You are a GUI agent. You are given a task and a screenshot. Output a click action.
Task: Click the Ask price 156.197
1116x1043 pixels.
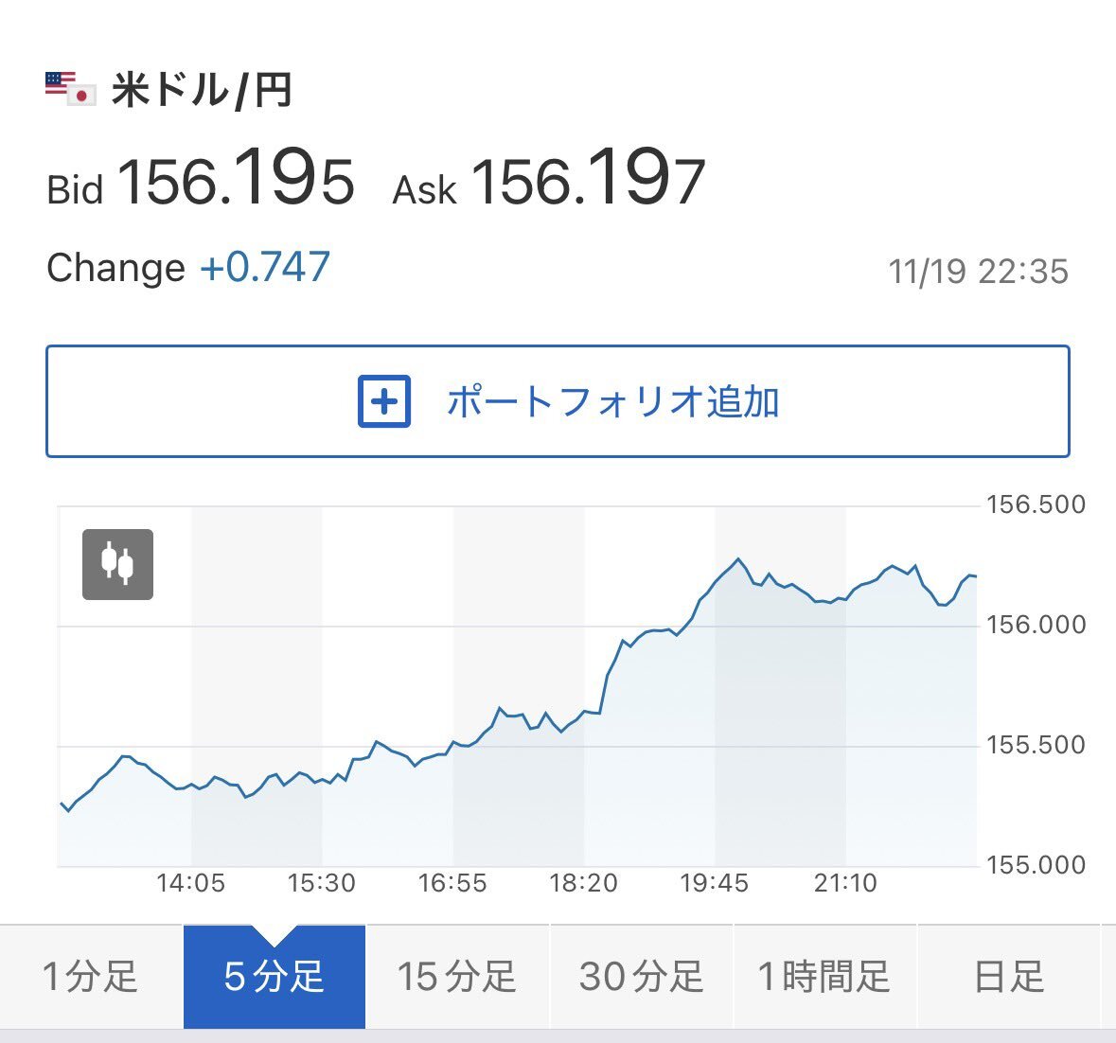click(x=588, y=181)
